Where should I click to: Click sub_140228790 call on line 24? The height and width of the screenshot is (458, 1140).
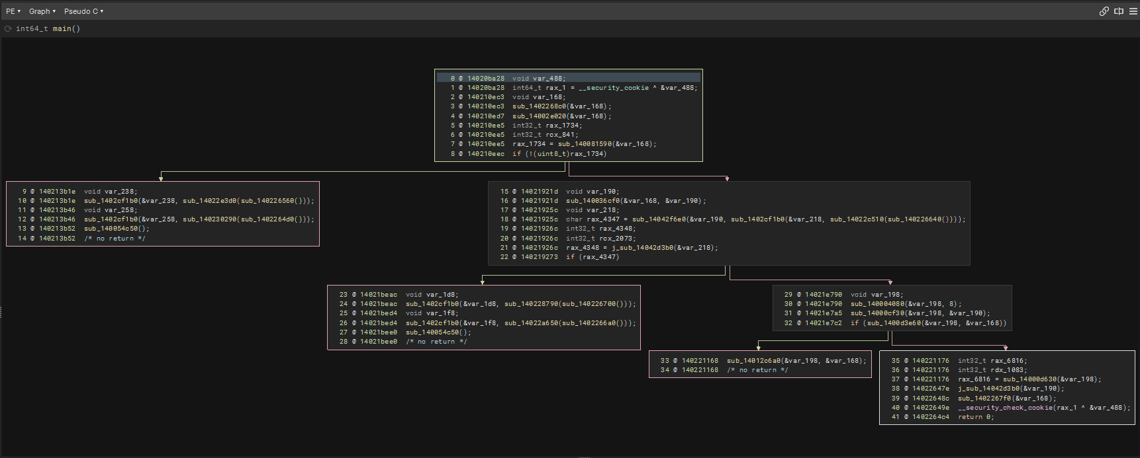click(x=532, y=304)
